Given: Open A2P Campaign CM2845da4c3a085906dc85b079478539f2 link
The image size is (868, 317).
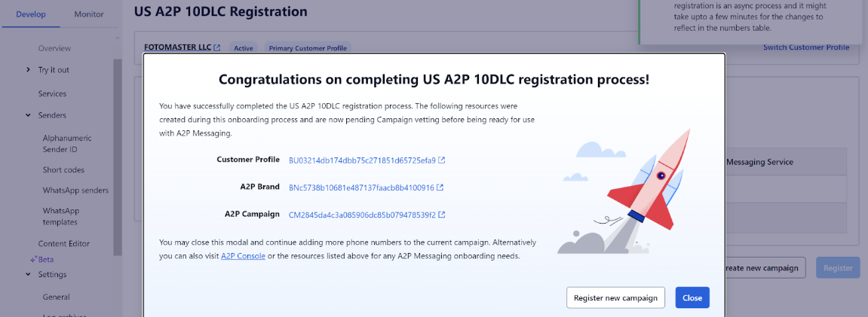Looking at the screenshot, I should click(363, 215).
